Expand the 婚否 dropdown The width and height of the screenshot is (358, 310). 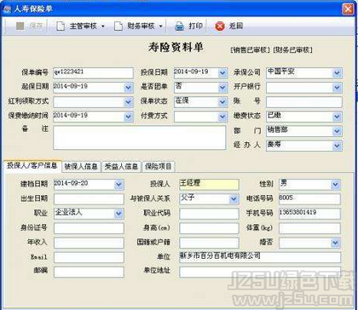click(x=335, y=243)
